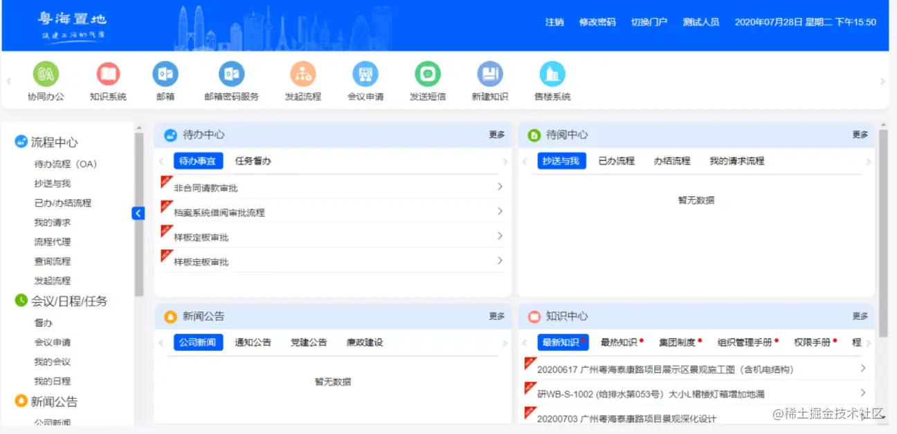Viewport: 897px width, 434px height.
Task: Switch to the 任务督办 tab
Action: pyautogui.click(x=253, y=161)
